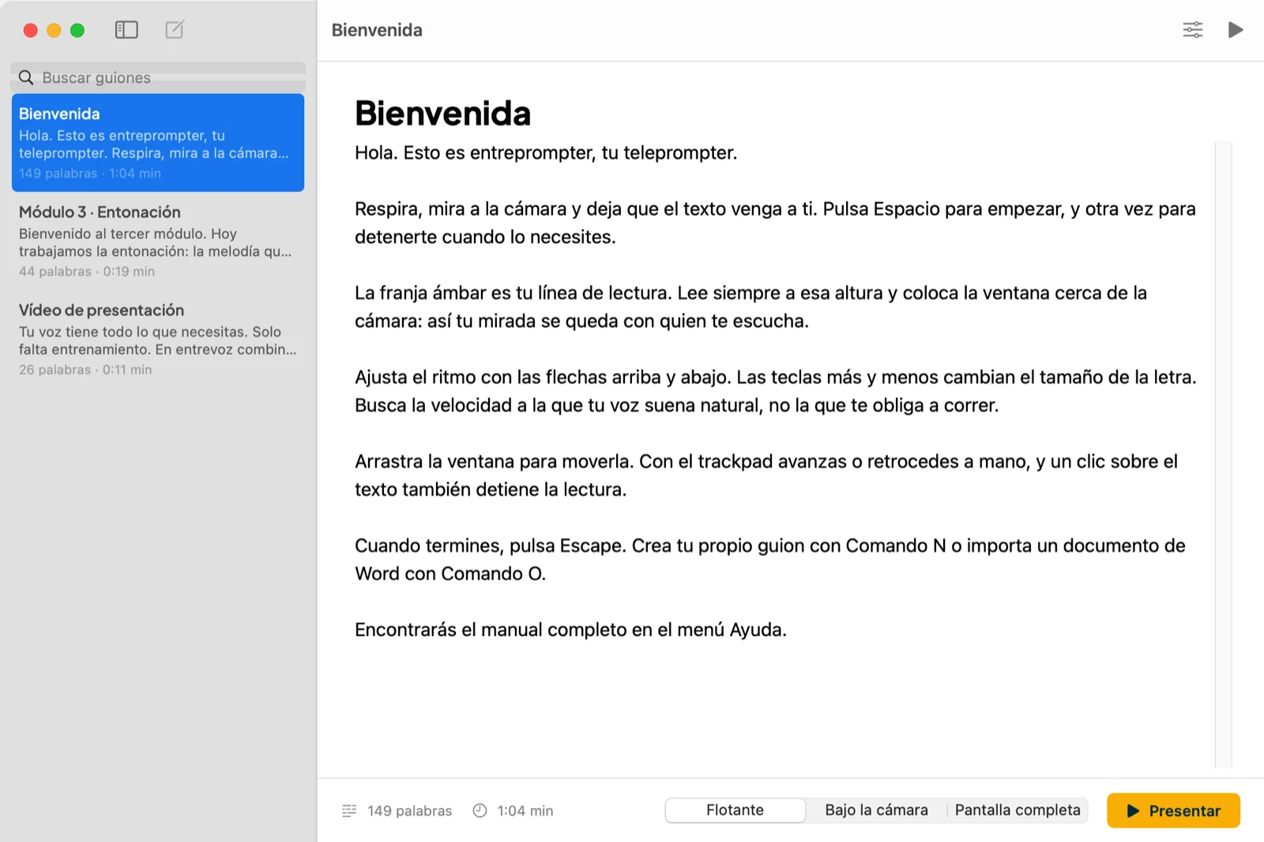Click the clock duration icon
Viewport: 1264px width, 842px height.
480,810
